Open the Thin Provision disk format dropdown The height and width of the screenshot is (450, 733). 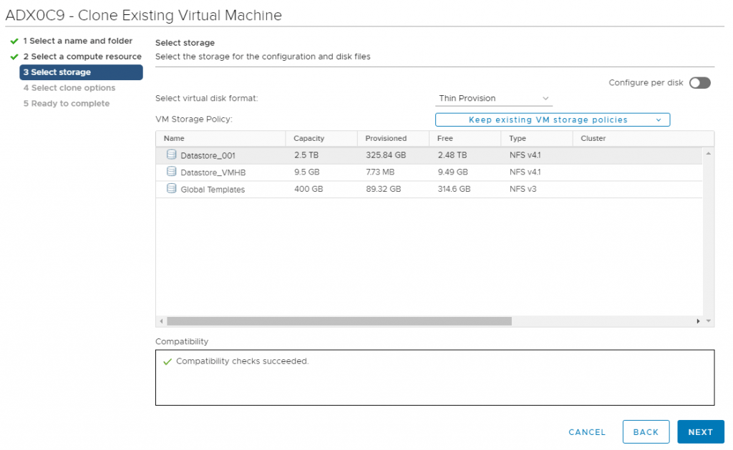tap(494, 98)
